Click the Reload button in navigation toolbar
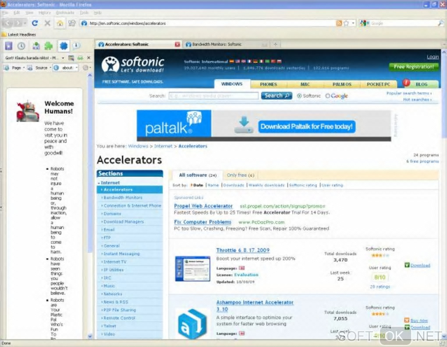 pyautogui.click(x=35, y=23)
